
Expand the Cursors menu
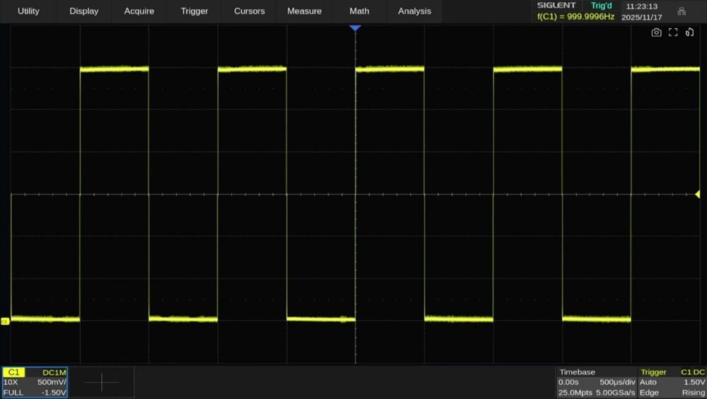pyautogui.click(x=250, y=11)
